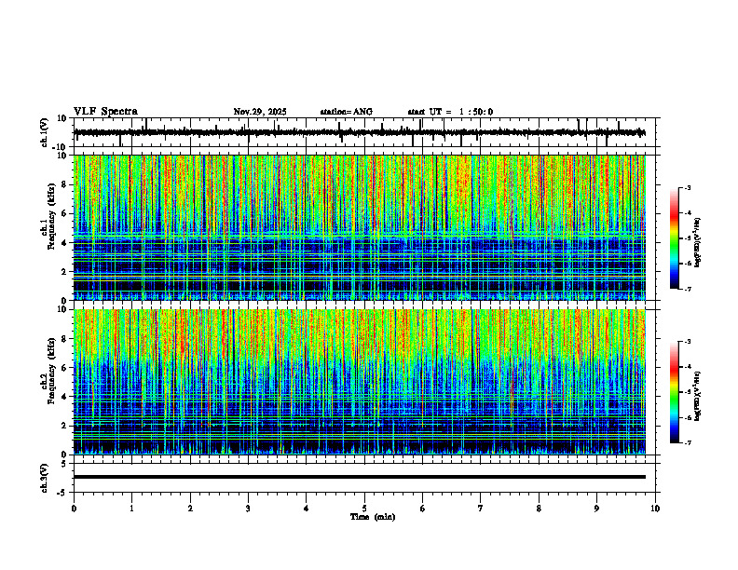Screen dimensions: 738x570
Task: Click the ch.2 spectrogram color scale bar
Action: 675,392
